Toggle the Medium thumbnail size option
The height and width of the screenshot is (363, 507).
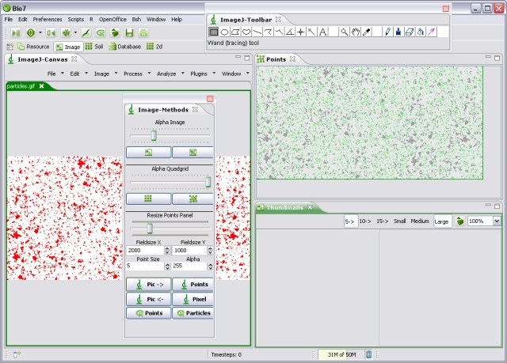click(420, 221)
